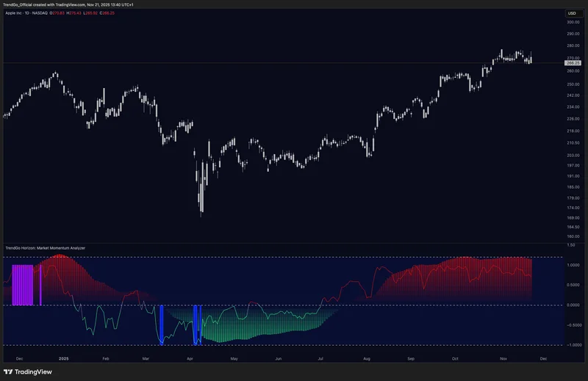Click the red histogram peak above the 2025 label
The image size is (588, 381).
pos(59,257)
